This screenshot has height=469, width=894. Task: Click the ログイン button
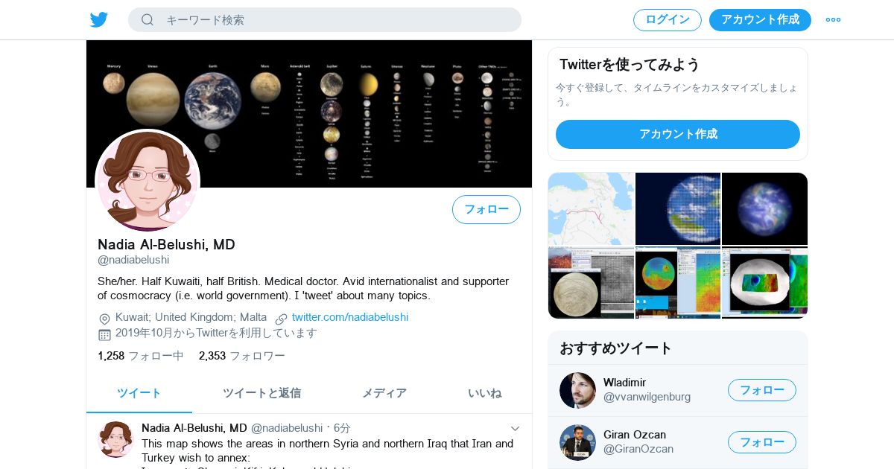tap(668, 19)
